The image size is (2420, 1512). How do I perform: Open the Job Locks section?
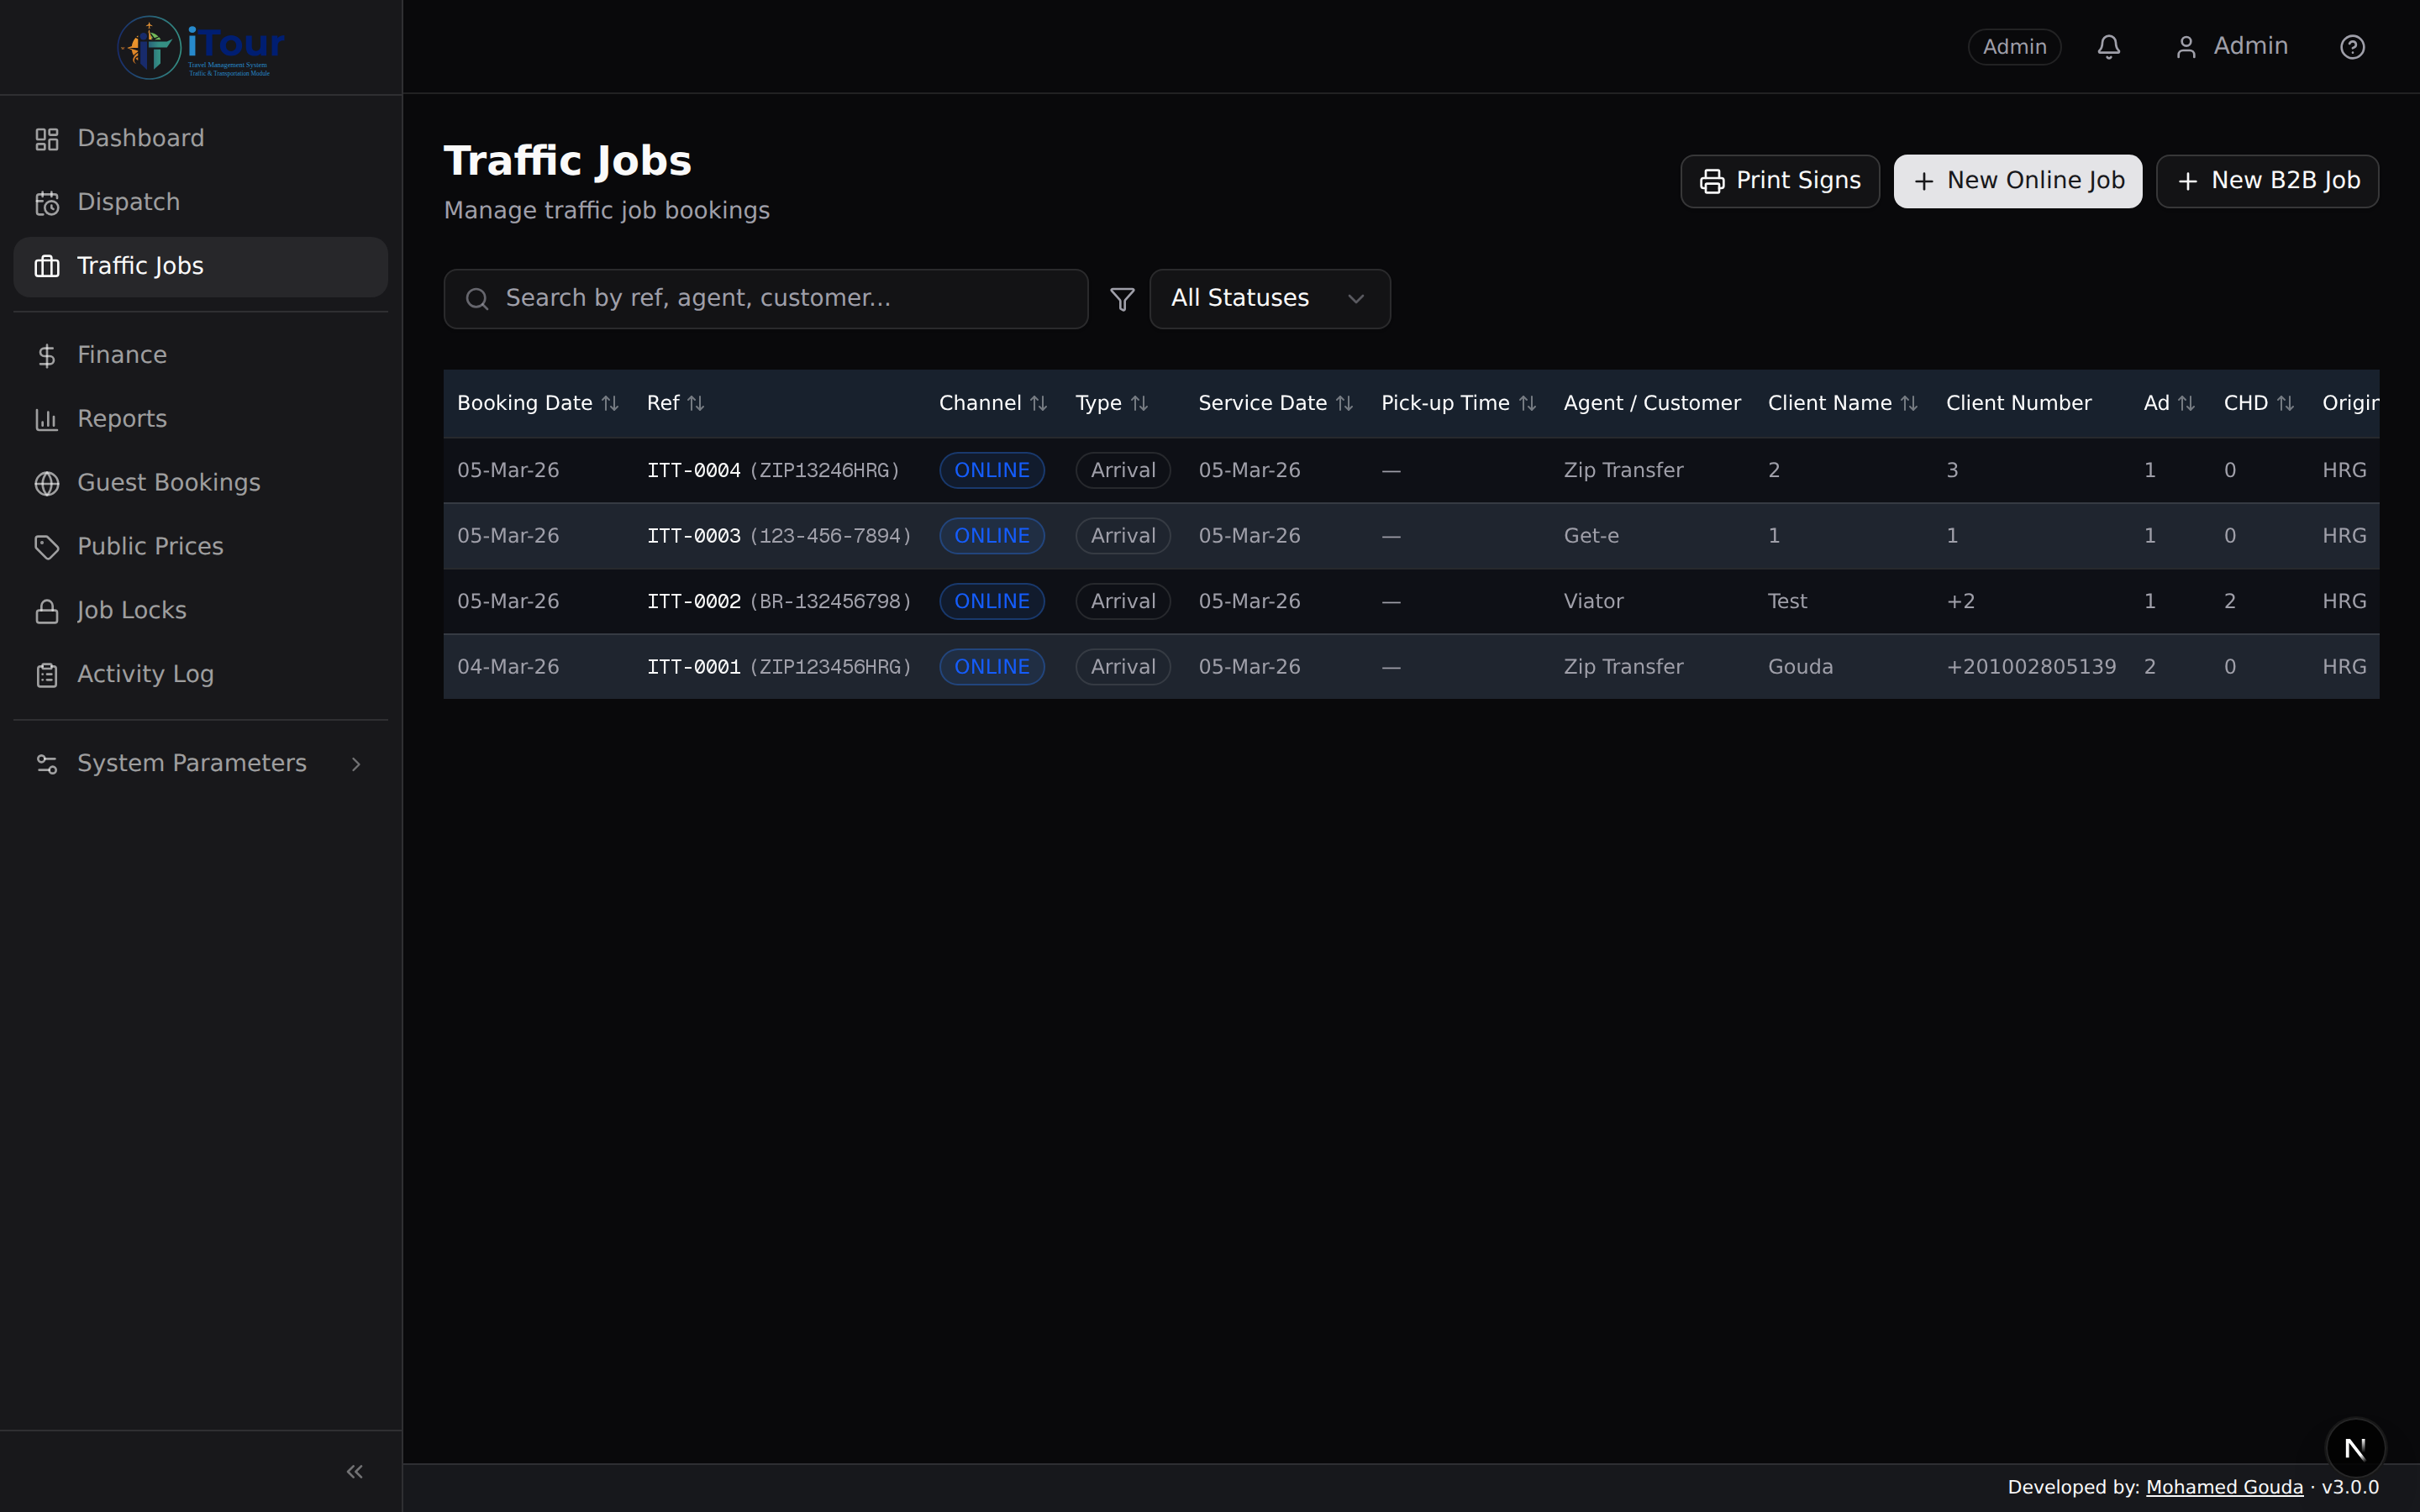[x=131, y=610]
